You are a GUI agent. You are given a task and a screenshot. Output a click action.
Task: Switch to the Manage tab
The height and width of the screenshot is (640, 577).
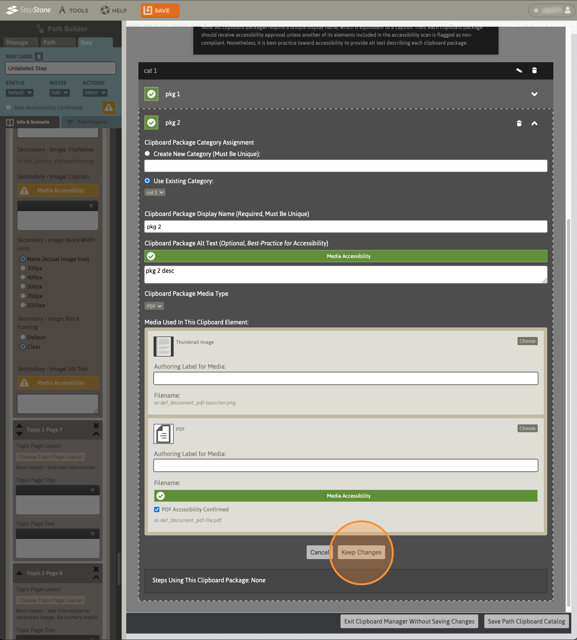click(x=17, y=42)
